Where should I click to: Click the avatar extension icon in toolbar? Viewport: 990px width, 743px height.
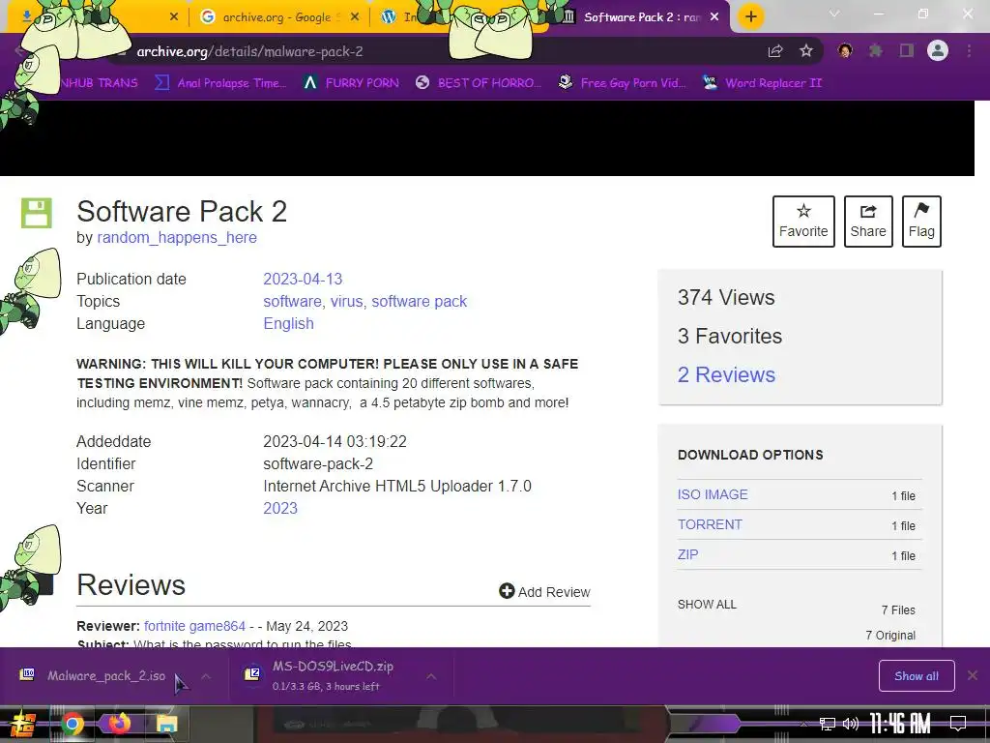tap(845, 50)
